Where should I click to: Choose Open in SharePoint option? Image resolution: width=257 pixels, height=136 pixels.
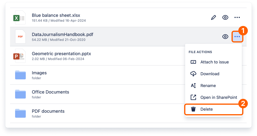tap(219, 97)
